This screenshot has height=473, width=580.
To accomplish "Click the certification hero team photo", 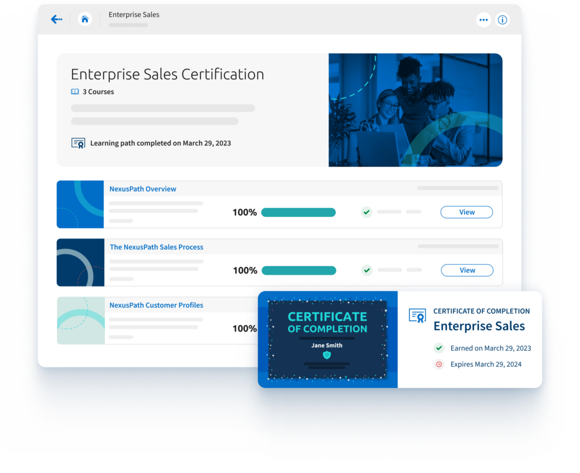I will click(x=415, y=110).
